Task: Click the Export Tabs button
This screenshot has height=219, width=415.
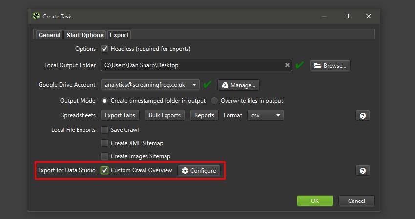Action: coord(120,115)
